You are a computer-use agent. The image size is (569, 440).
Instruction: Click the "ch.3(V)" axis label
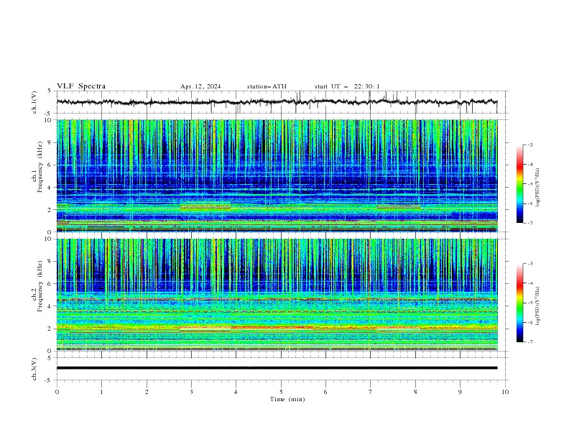click(34, 369)
